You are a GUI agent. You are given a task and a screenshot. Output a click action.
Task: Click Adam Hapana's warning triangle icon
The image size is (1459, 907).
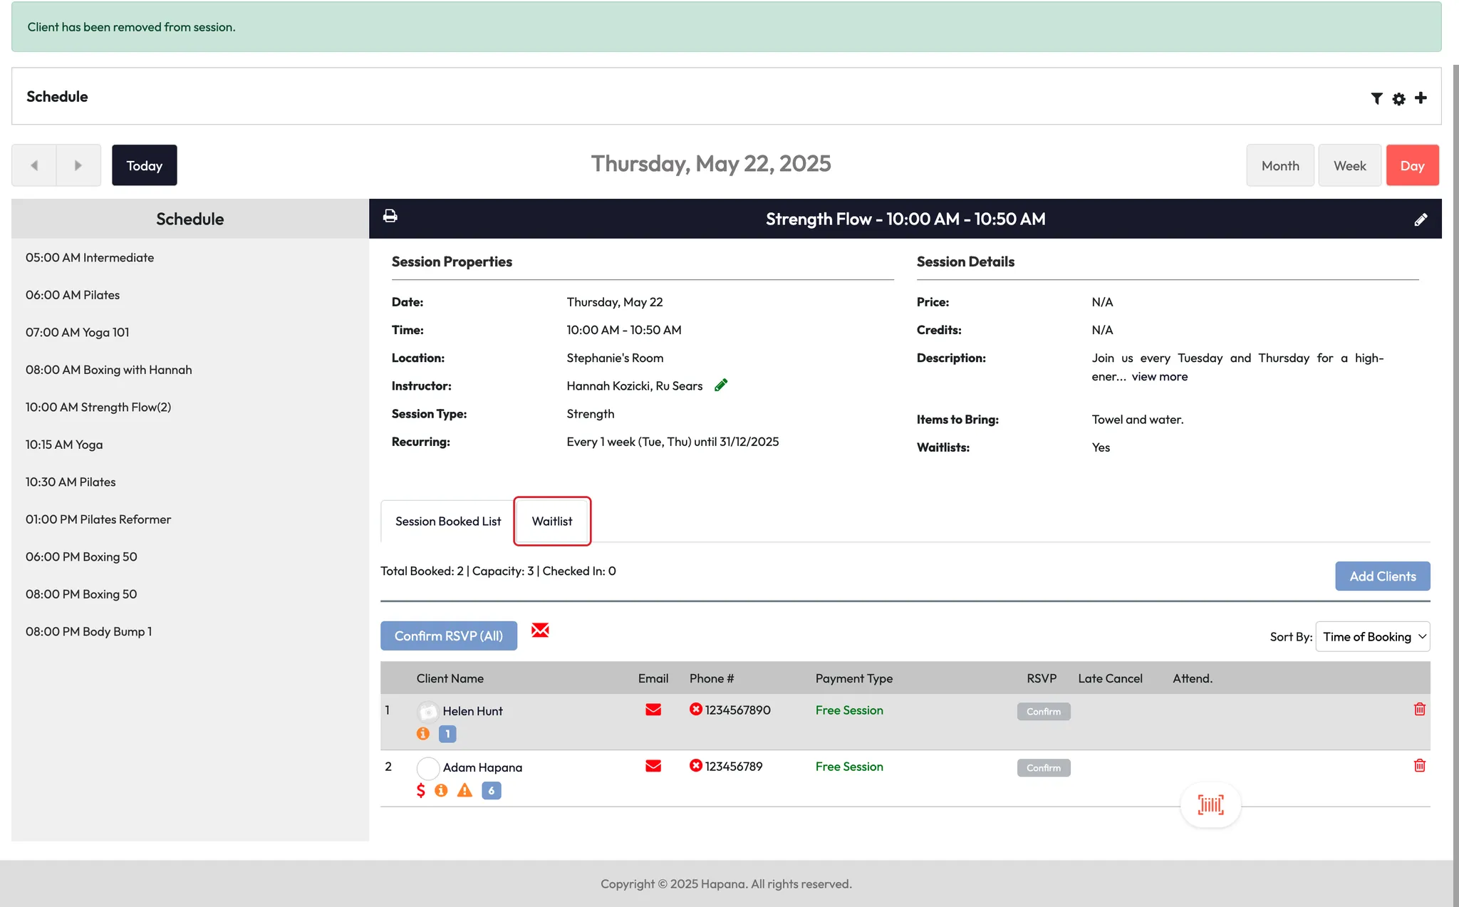pyautogui.click(x=464, y=790)
